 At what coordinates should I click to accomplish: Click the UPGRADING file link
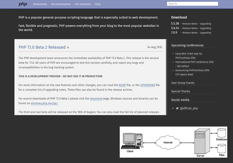(148, 85)
